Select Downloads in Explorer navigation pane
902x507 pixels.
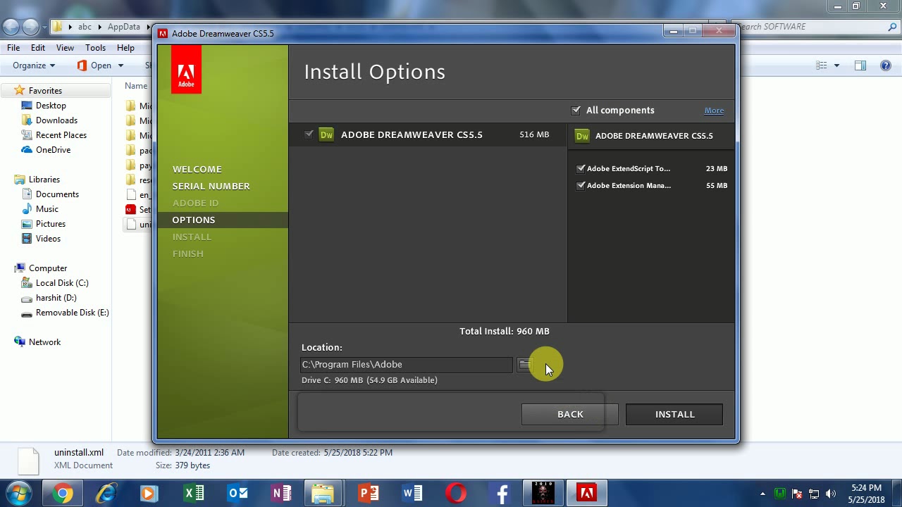[x=56, y=120]
